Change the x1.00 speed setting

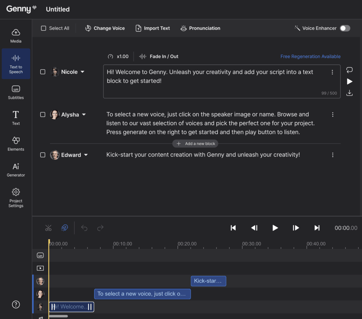tap(118, 56)
